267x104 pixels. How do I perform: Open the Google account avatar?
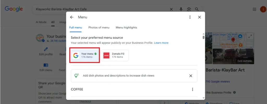(263, 9)
